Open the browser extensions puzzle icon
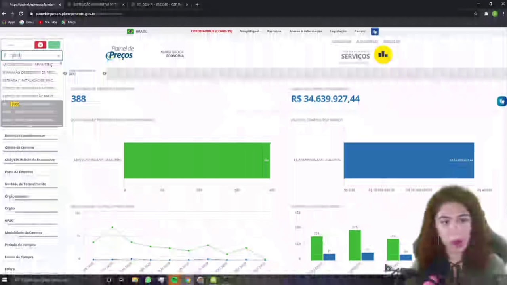 (486, 13)
